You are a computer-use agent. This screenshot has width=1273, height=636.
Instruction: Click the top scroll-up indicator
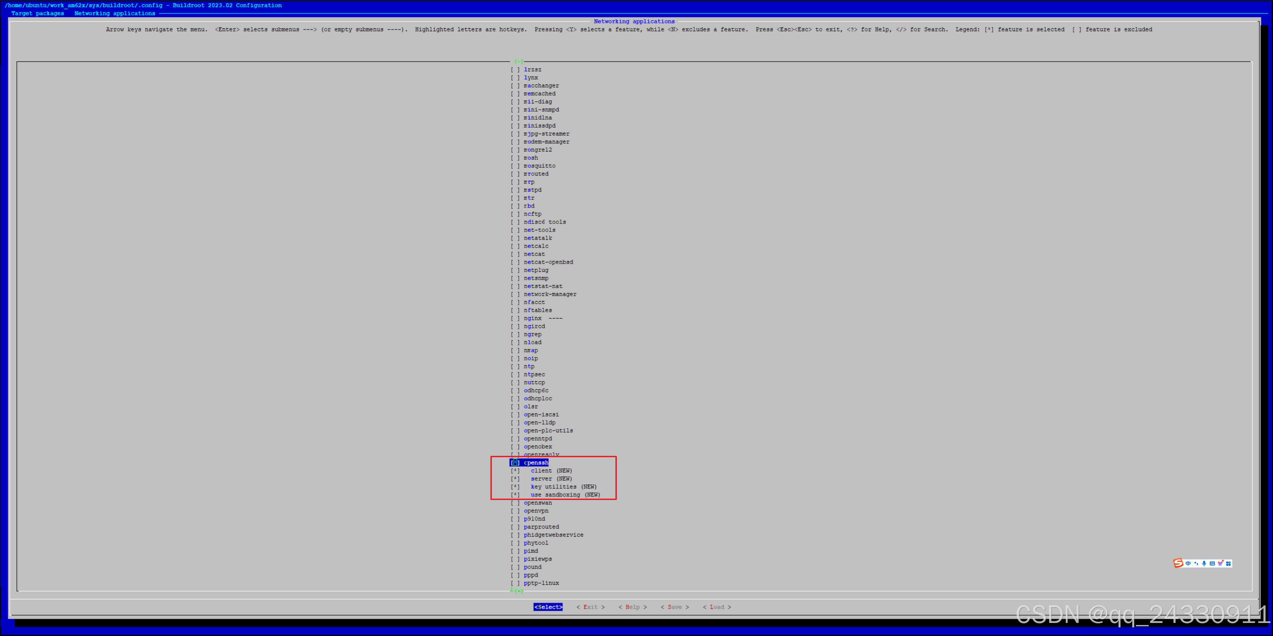518,62
